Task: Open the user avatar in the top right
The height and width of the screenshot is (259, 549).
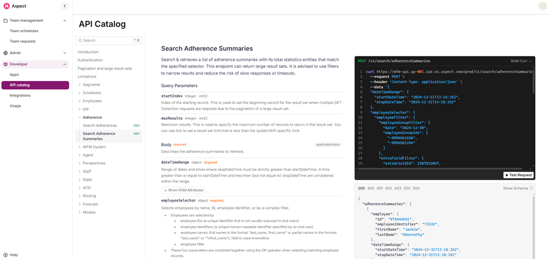Action: click(x=542, y=6)
